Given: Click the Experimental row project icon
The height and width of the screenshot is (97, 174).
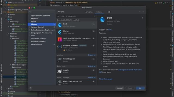Looking at the screenshot, I should click(54, 44).
